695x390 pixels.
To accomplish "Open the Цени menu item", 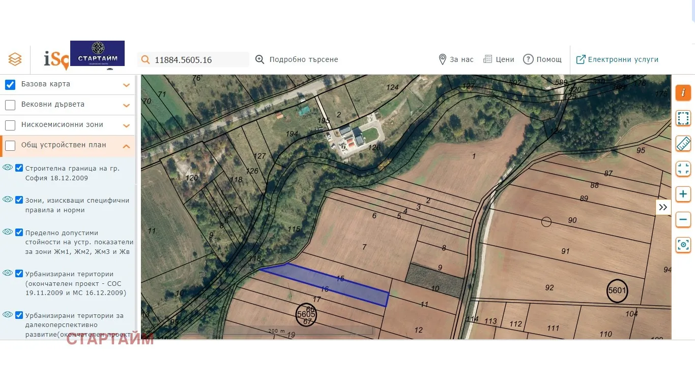I will [x=499, y=59].
